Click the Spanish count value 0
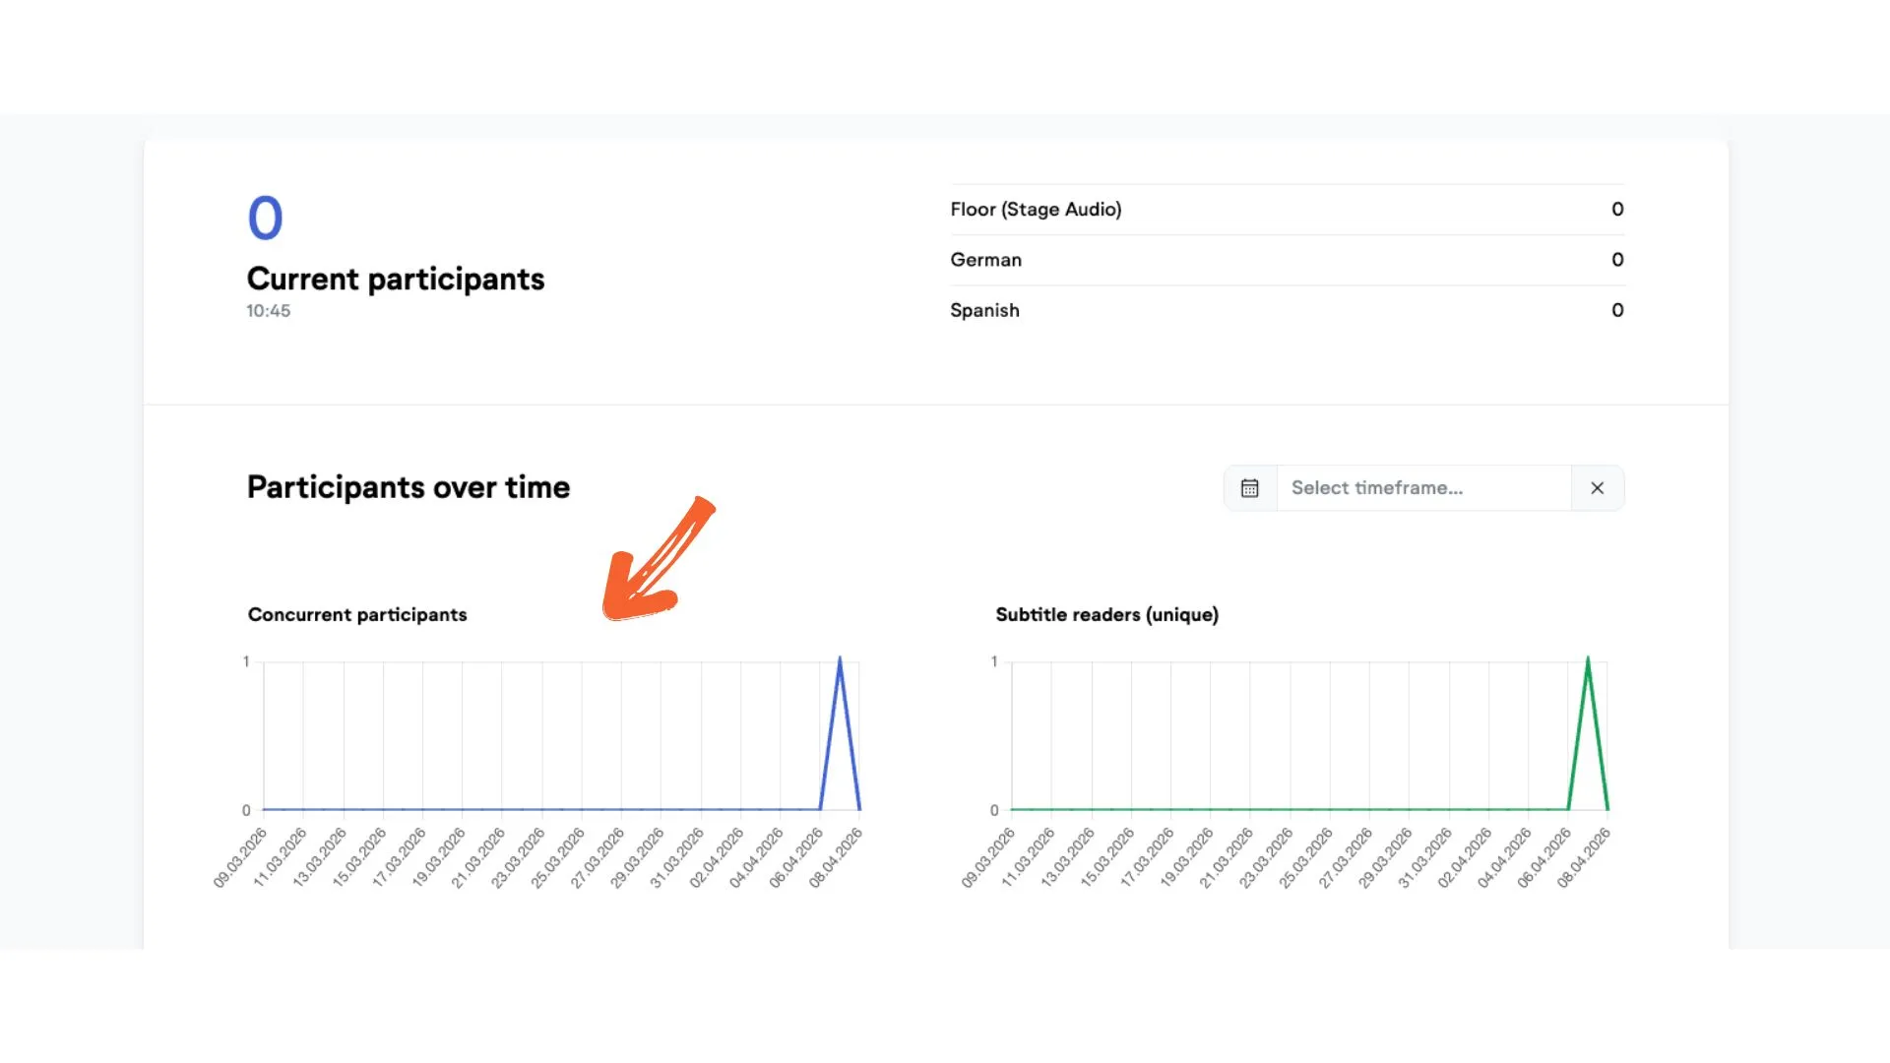Viewport: 1890px width, 1063px height. point(1617,310)
